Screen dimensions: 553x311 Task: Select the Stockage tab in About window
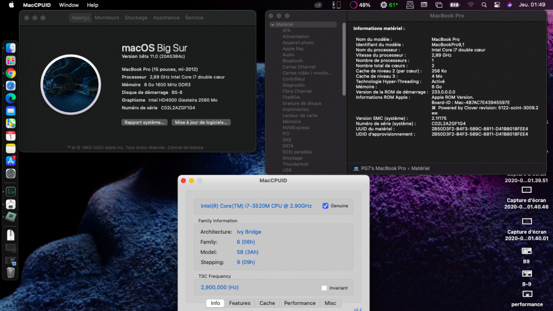[136, 18]
